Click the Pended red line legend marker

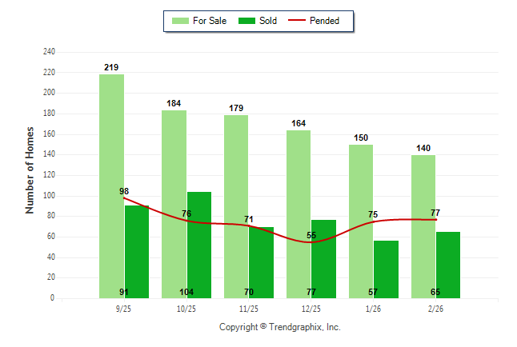pyautogui.click(x=300, y=21)
